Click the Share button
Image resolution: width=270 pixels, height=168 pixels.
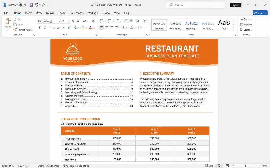(260, 13)
